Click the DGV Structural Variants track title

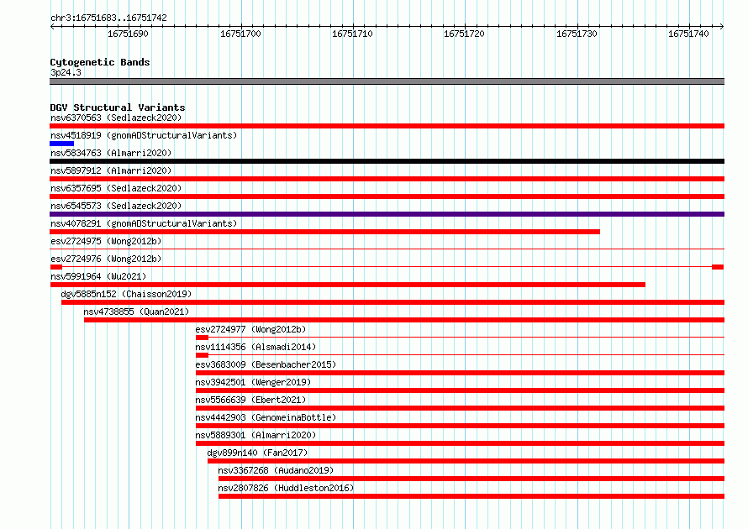(118, 107)
